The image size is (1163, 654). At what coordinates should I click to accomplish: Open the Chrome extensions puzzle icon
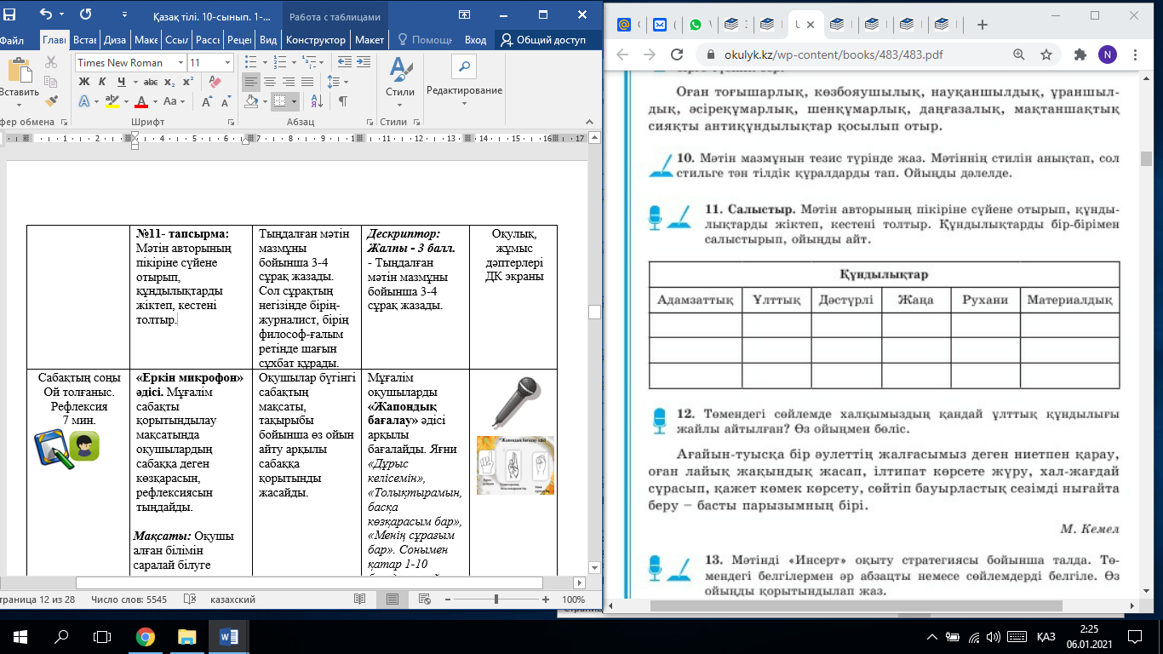tap(1080, 54)
